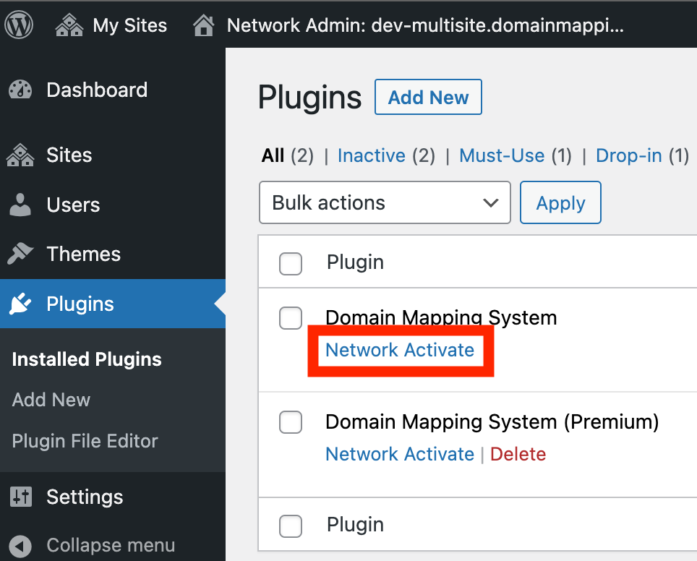Click the Users person icon
The width and height of the screenshot is (697, 561).
click(x=20, y=205)
